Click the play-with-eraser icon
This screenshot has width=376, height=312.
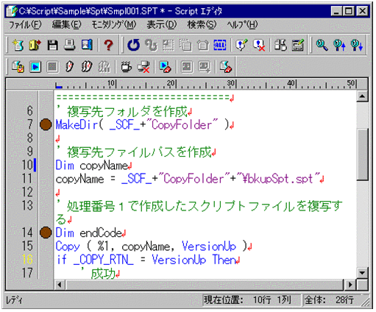(x=165, y=67)
